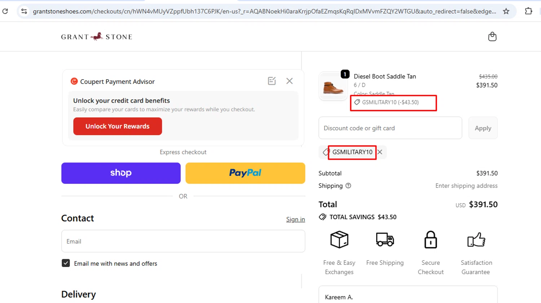Click the item quantity badge 1
Image resolution: width=541 pixels, height=303 pixels.
(345, 74)
